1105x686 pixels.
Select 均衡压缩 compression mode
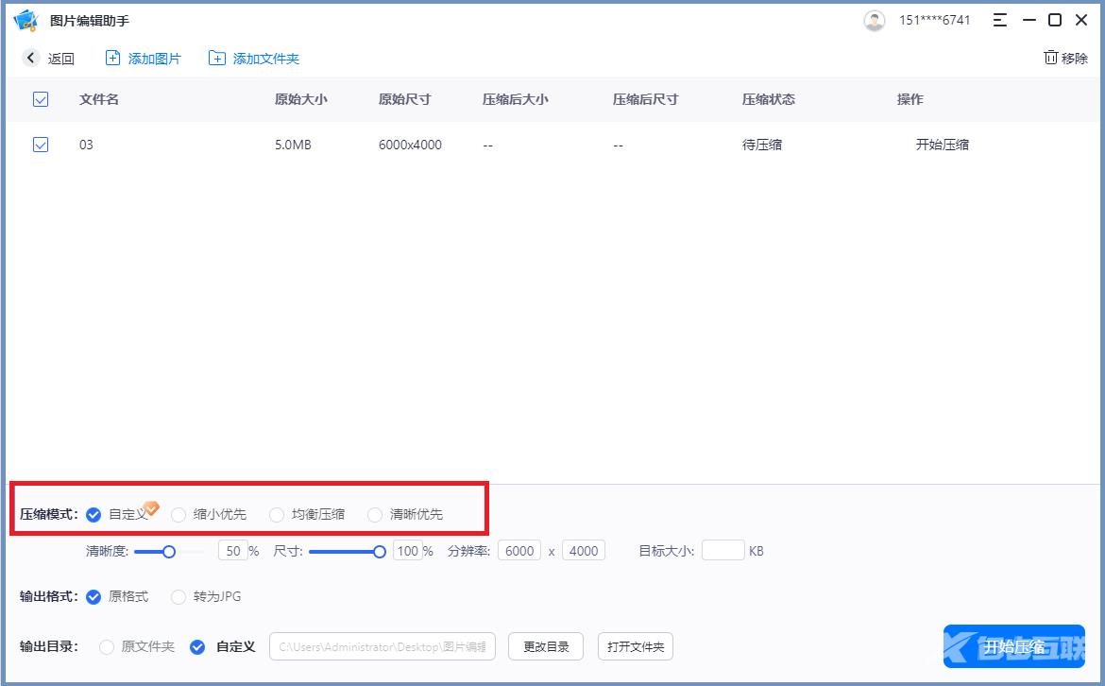[x=277, y=515]
